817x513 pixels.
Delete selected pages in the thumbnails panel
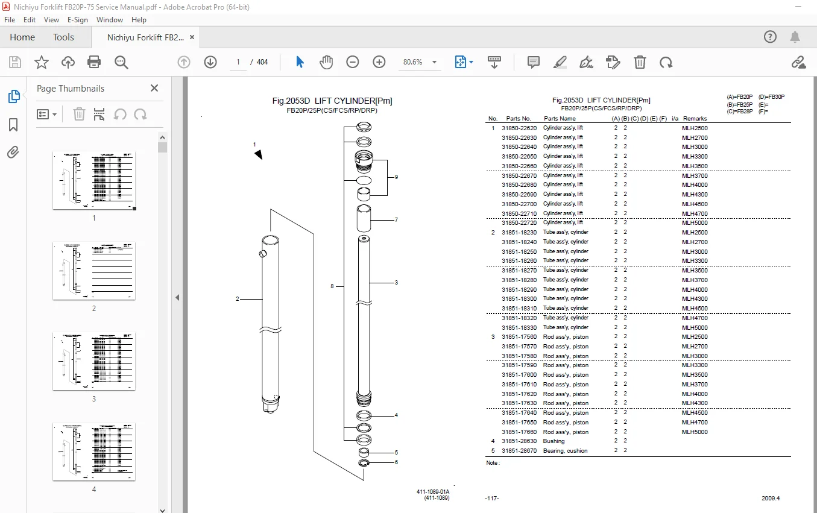coord(79,114)
